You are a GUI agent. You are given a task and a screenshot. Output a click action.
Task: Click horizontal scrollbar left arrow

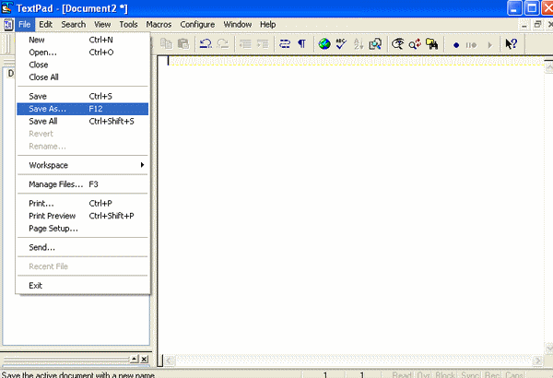(x=170, y=360)
